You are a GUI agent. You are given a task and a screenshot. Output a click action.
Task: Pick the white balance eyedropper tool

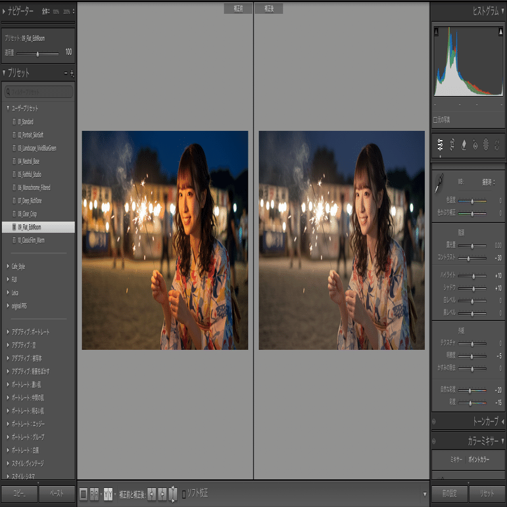point(439,183)
